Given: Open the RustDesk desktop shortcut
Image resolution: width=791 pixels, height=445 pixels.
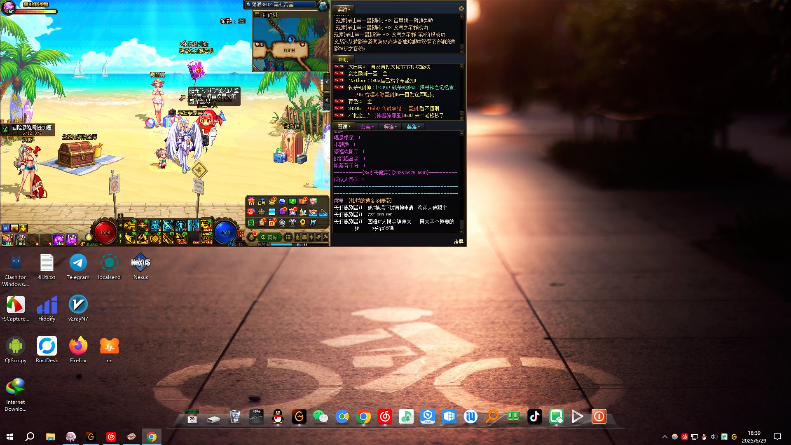Looking at the screenshot, I should pos(47,350).
